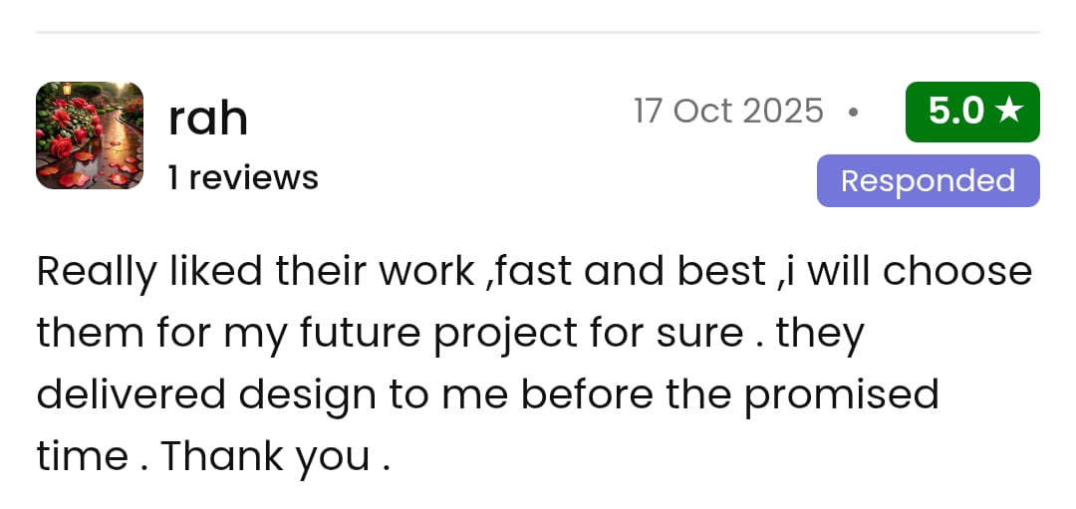Click the "1 reviews" count text
Screen dimensions: 1076x509
[243, 177]
